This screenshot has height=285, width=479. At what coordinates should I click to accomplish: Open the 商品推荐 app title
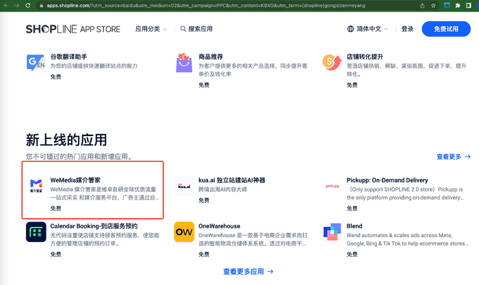click(211, 57)
